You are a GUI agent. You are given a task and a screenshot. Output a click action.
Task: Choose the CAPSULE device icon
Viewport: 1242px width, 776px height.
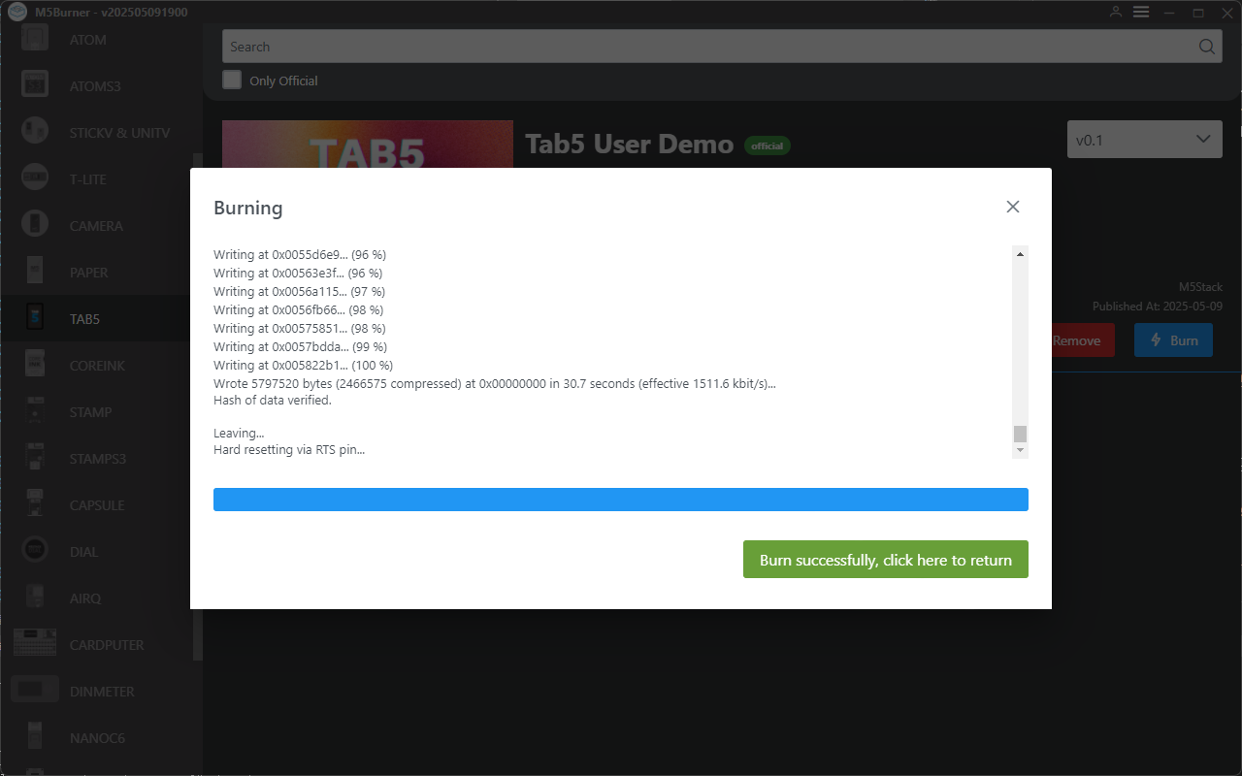point(35,504)
